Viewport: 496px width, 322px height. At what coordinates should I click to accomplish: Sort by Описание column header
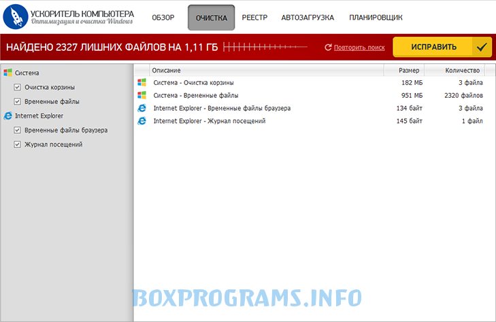click(267, 71)
